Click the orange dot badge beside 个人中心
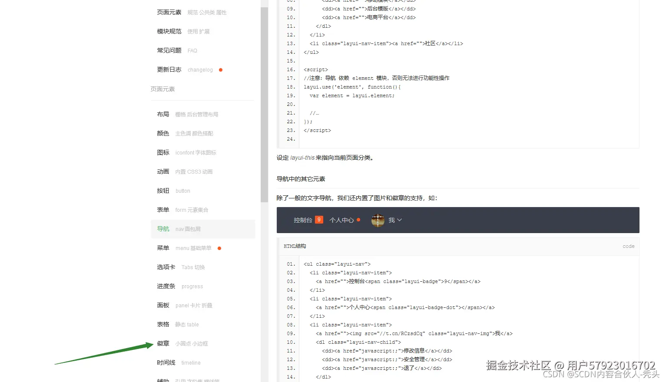Image resolution: width=666 pixels, height=382 pixels. (358, 220)
